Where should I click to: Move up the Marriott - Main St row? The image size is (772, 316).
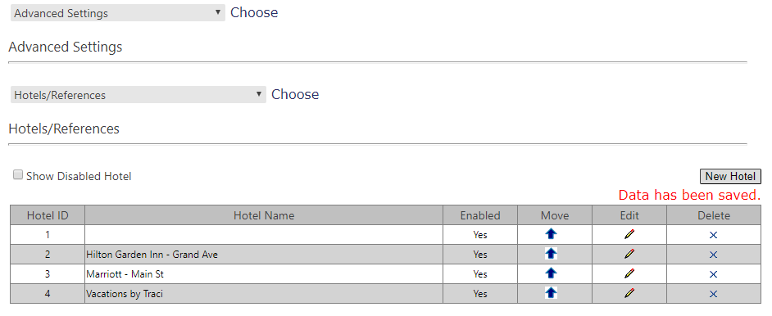pos(551,273)
